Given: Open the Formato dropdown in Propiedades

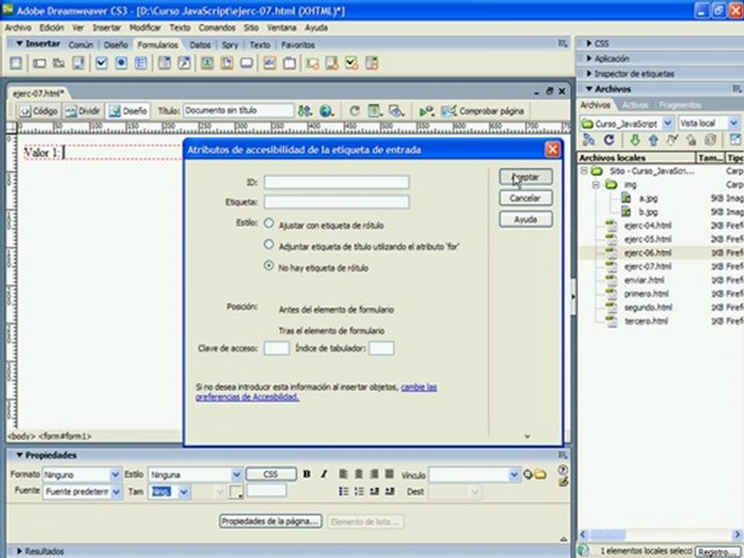Looking at the screenshot, I should click(x=115, y=474).
